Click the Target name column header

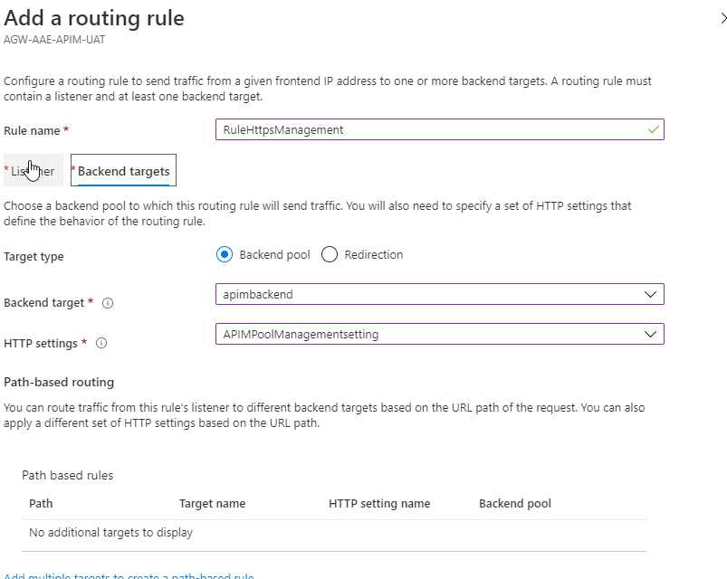click(212, 503)
